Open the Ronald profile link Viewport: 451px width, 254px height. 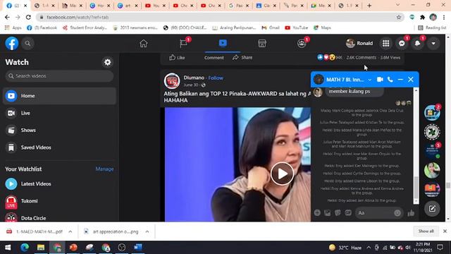[x=359, y=44]
